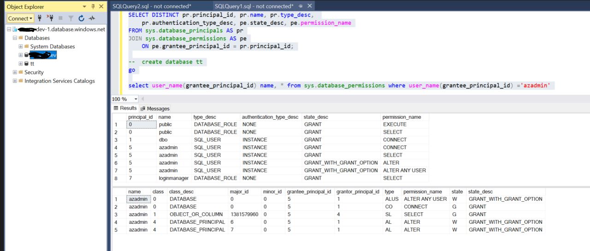Image resolution: width=590 pixels, height=251 pixels.
Task: Switch to the SQLQuery1.sql tab
Action: (x=254, y=6)
